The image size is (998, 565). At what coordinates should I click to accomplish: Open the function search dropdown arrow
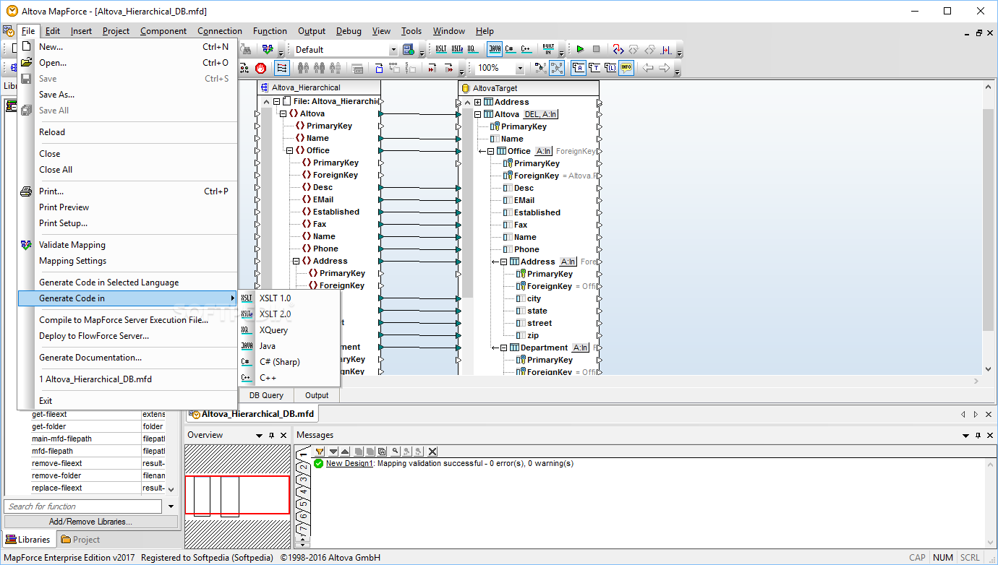coord(171,506)
